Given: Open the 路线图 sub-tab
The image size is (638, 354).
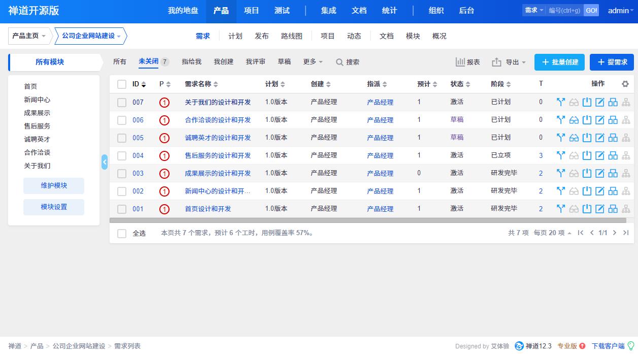Looking at the screenshot, I should 292,36.
